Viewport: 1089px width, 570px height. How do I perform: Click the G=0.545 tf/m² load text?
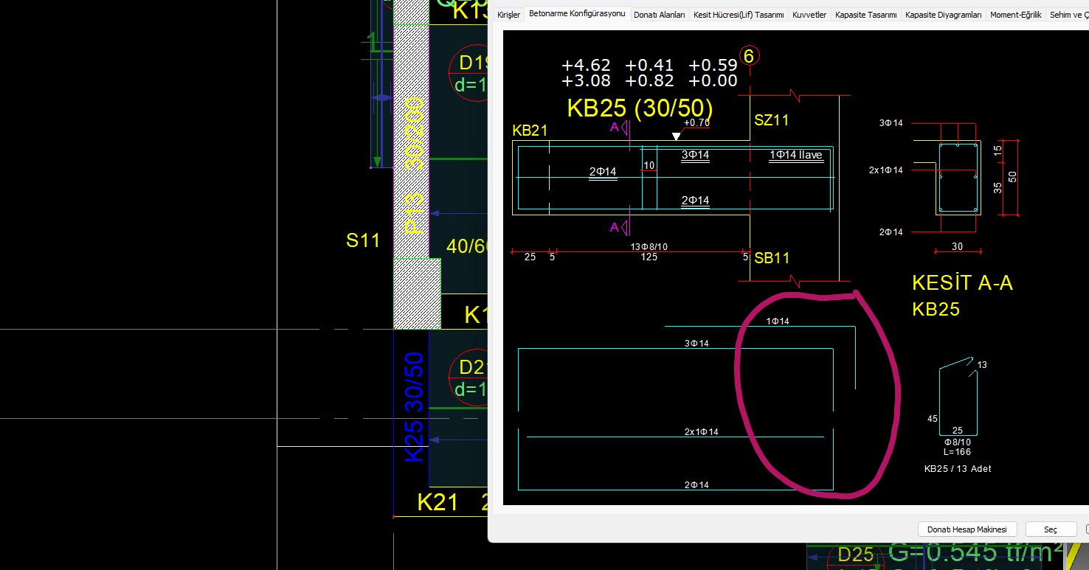pos(975,552)
